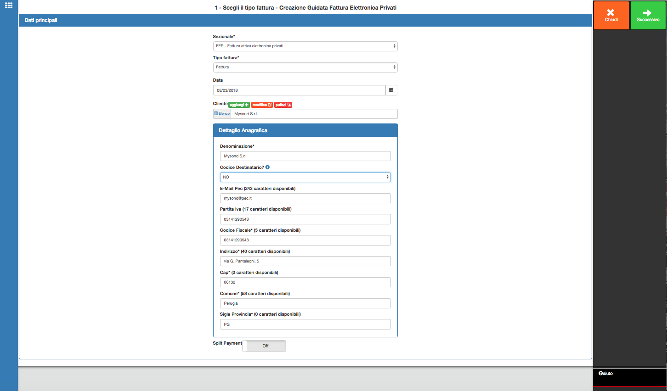667x391 pixels.
Task: Click the Cliente field Mysond S.r.l.
Action: point(314,114)
